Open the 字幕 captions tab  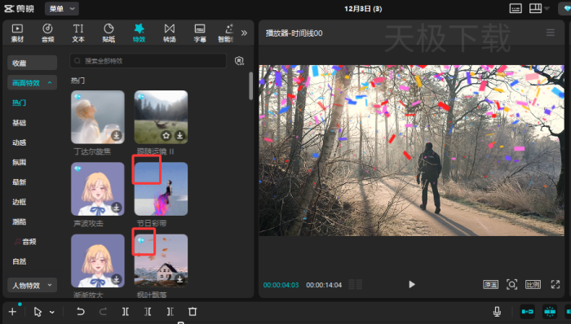200,33
